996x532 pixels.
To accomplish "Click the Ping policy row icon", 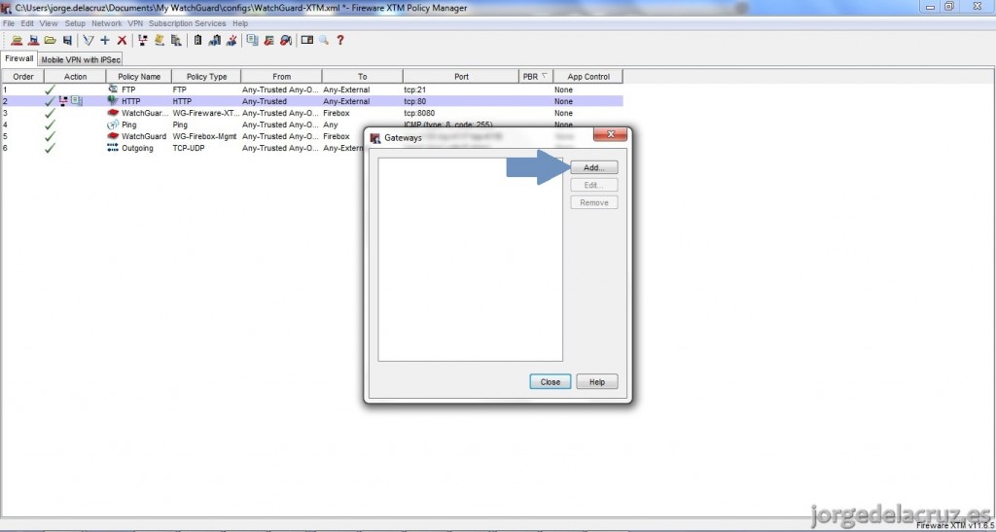I will point(113,124).
